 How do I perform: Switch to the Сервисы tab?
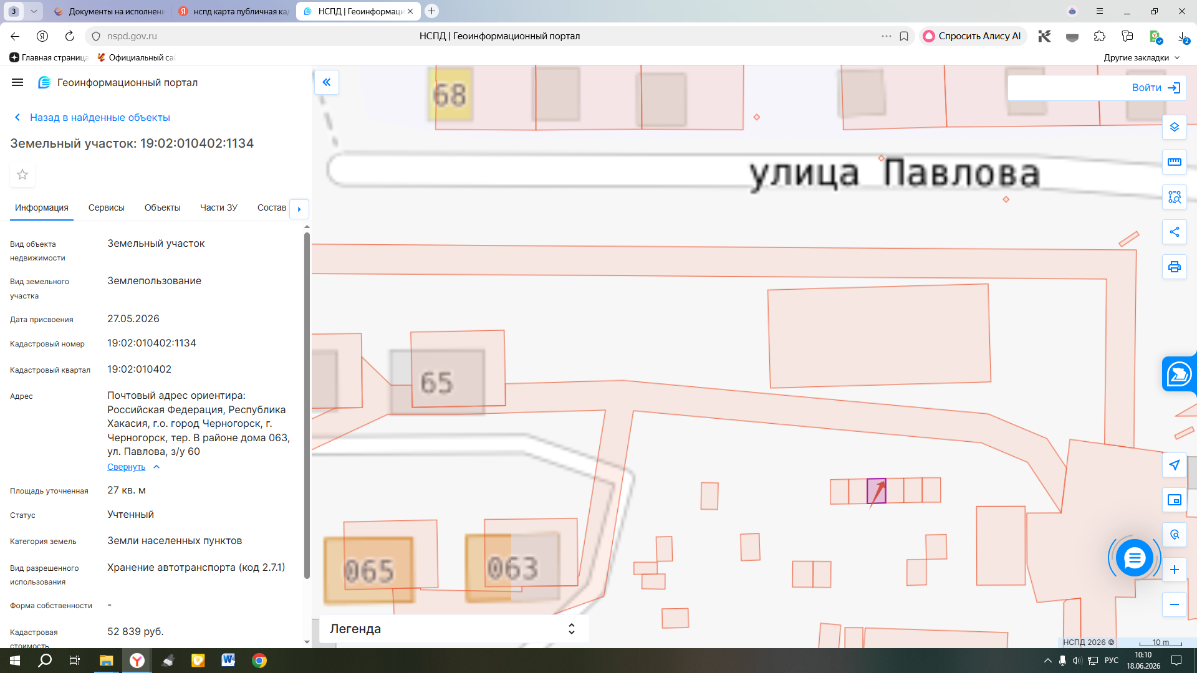click(107, 208)
